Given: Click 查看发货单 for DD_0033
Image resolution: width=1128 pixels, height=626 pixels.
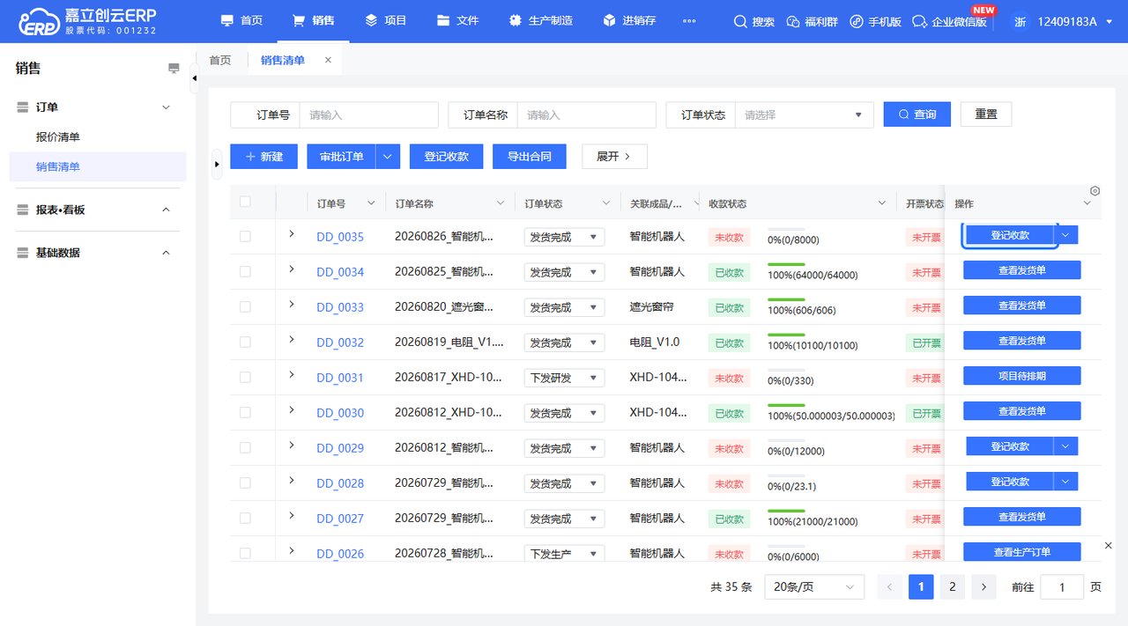Looking at the screenshot, I should click(x=1021, y=306).
